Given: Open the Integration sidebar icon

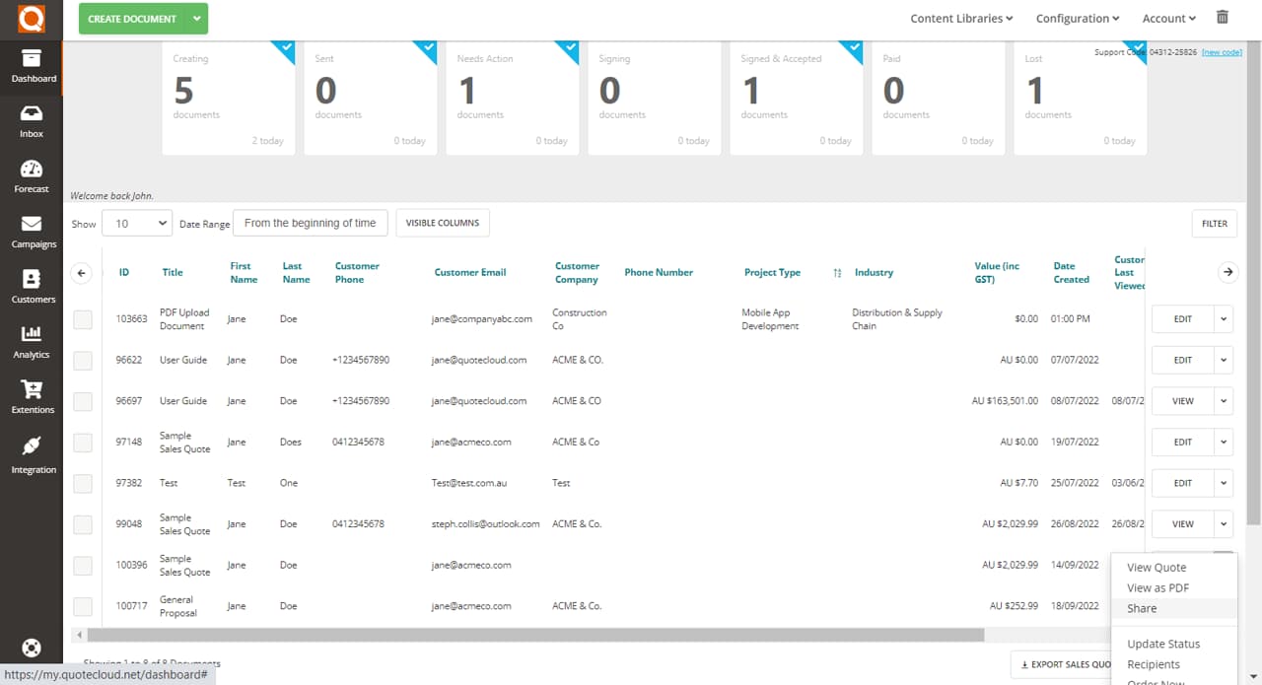Looking at the screenshot, I should pos(32,453).
